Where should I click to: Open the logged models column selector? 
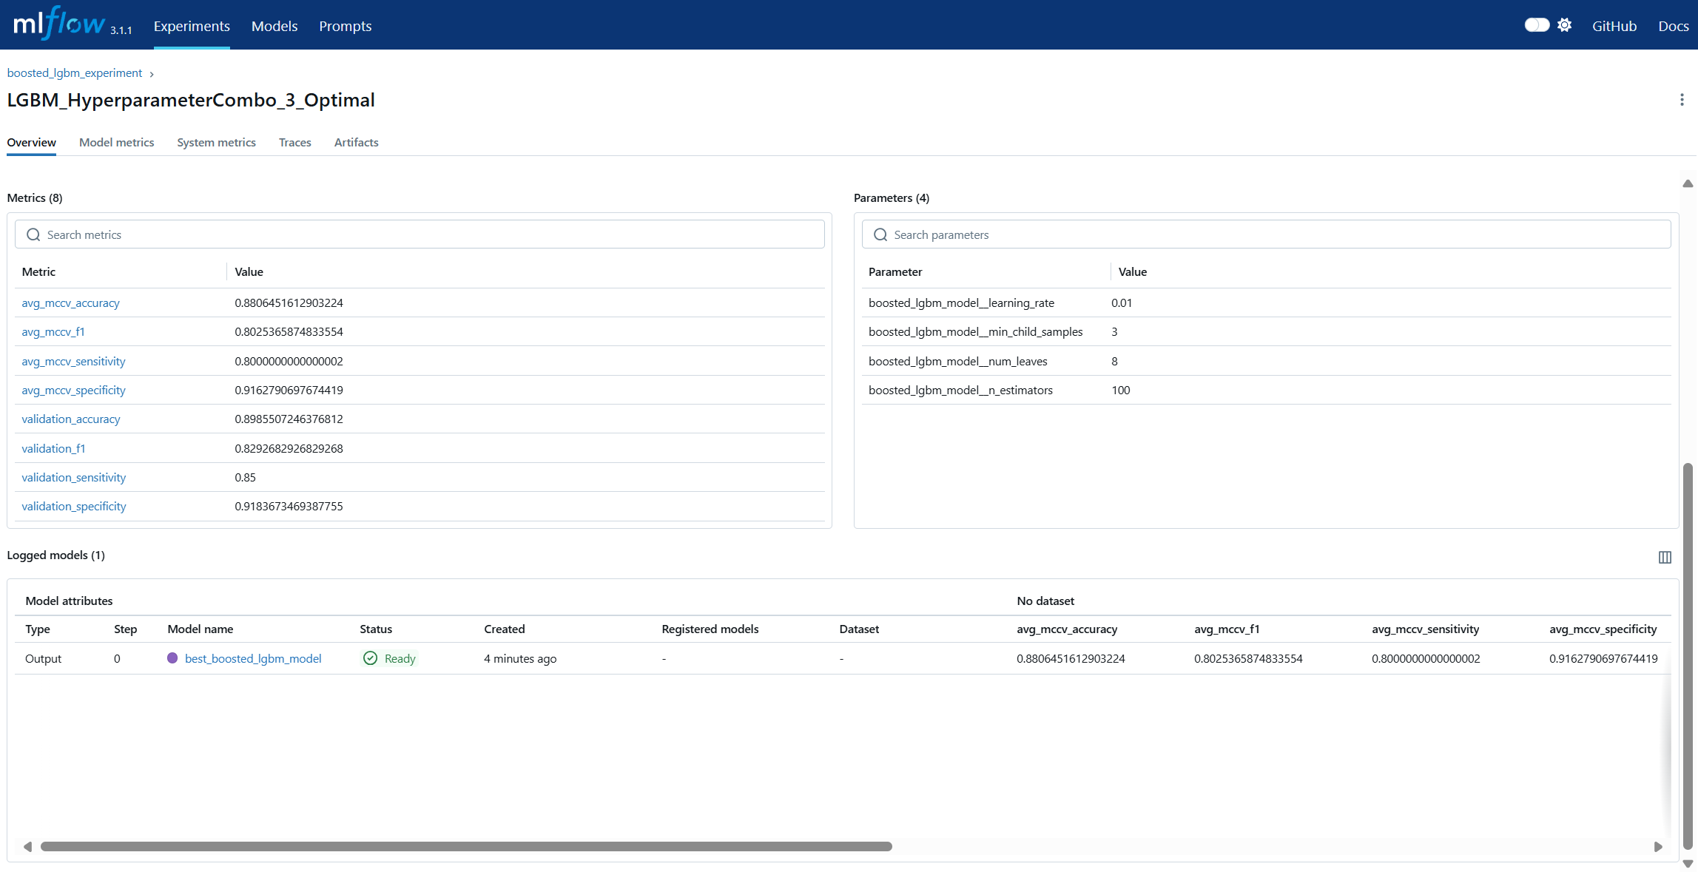click(x=1665, y=557)
